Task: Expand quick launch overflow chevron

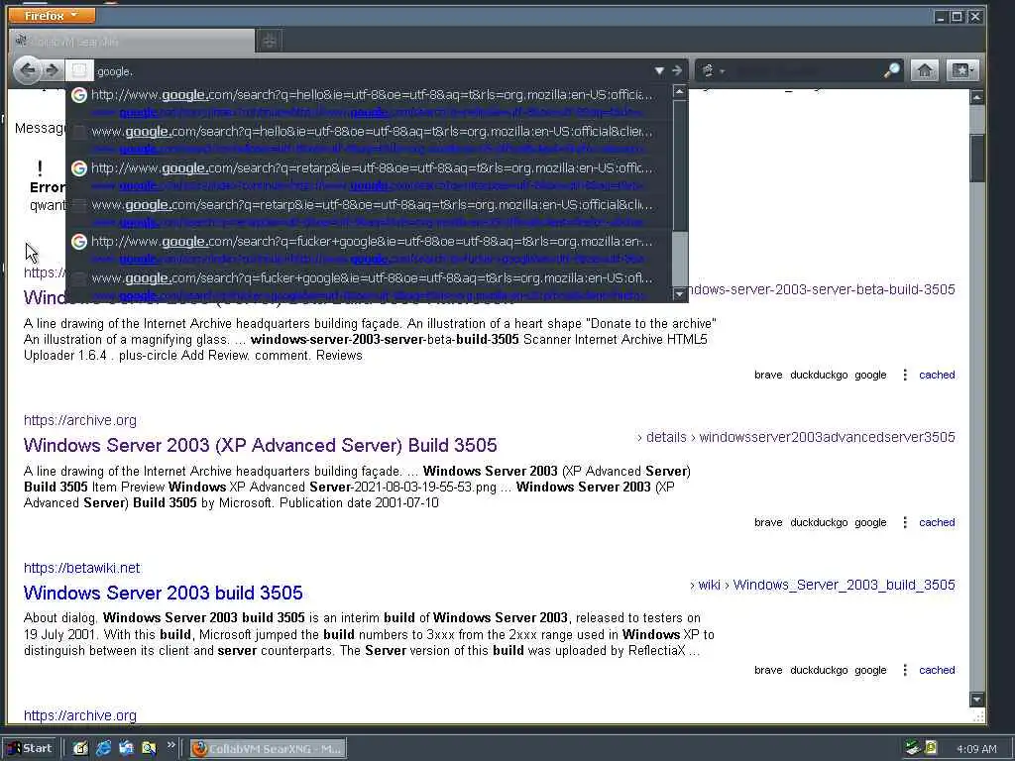Action: [170, 745]
